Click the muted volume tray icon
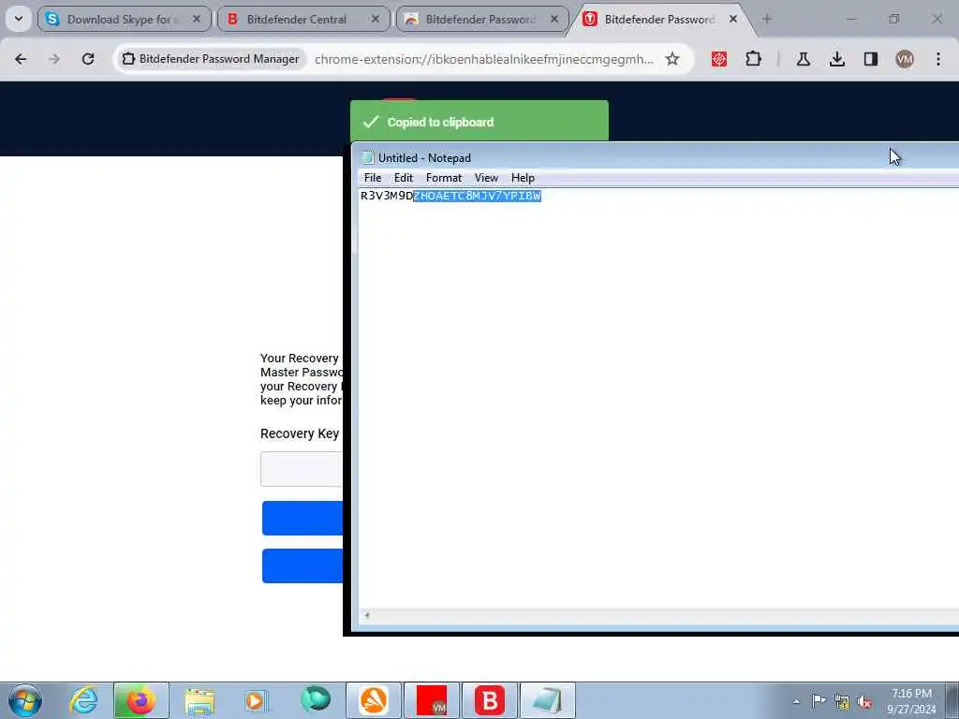The width and height of the screenshot is (959, 719). (x=864, y=701)
